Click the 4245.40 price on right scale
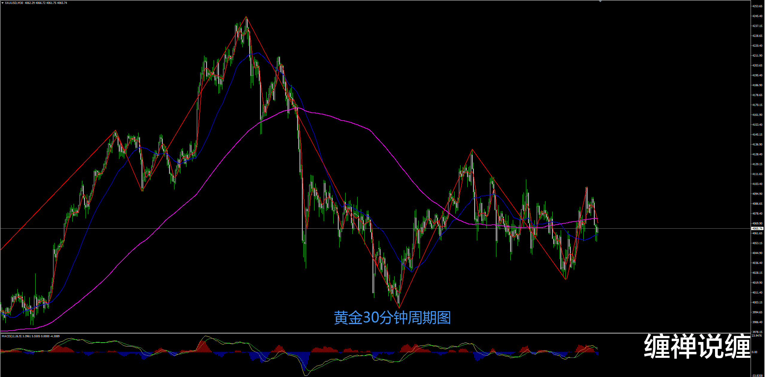Image resolution: width=765 pixels, height=377 pixels. point(757,16)
